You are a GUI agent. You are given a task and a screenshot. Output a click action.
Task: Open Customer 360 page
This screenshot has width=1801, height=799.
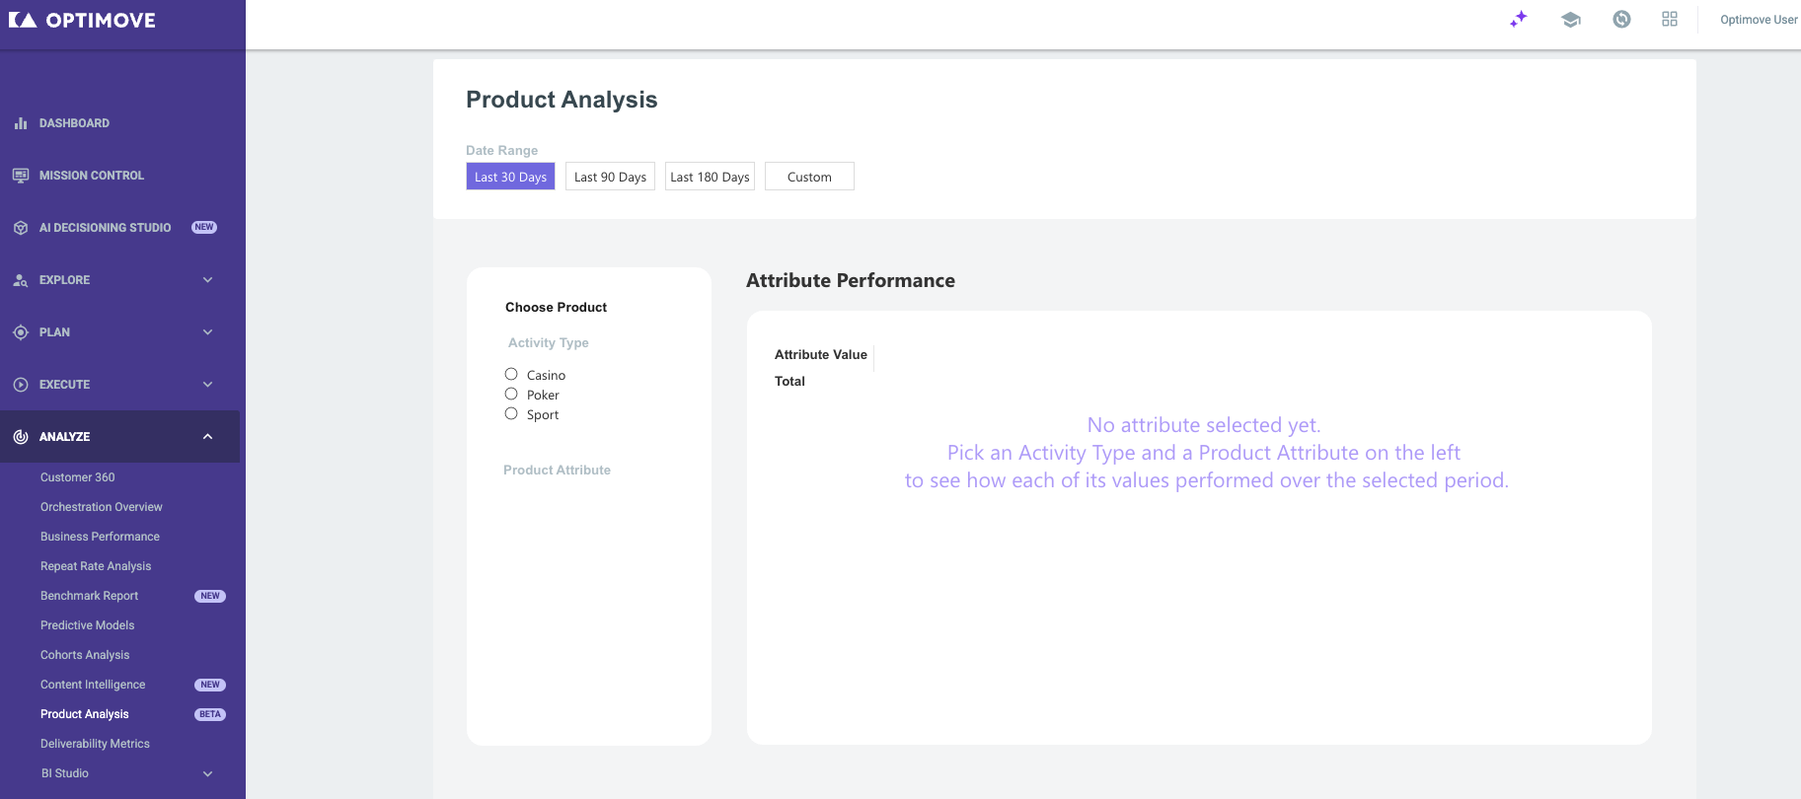[77, 477]
